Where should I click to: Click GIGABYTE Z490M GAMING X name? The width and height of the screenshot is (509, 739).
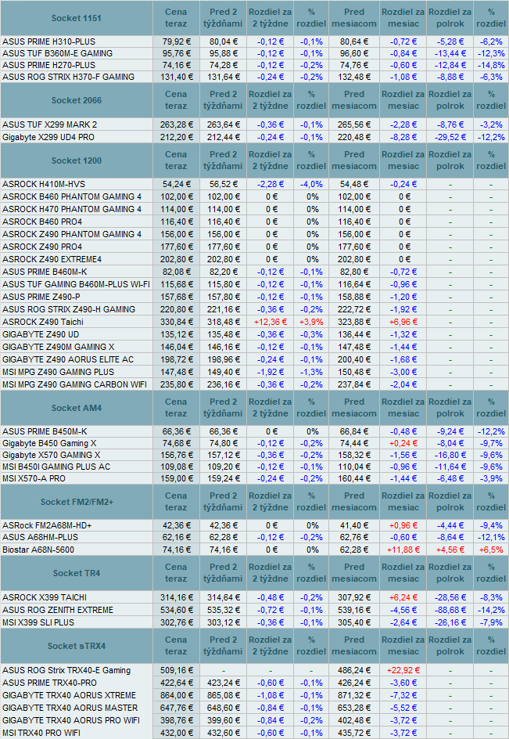pos(59,347)
